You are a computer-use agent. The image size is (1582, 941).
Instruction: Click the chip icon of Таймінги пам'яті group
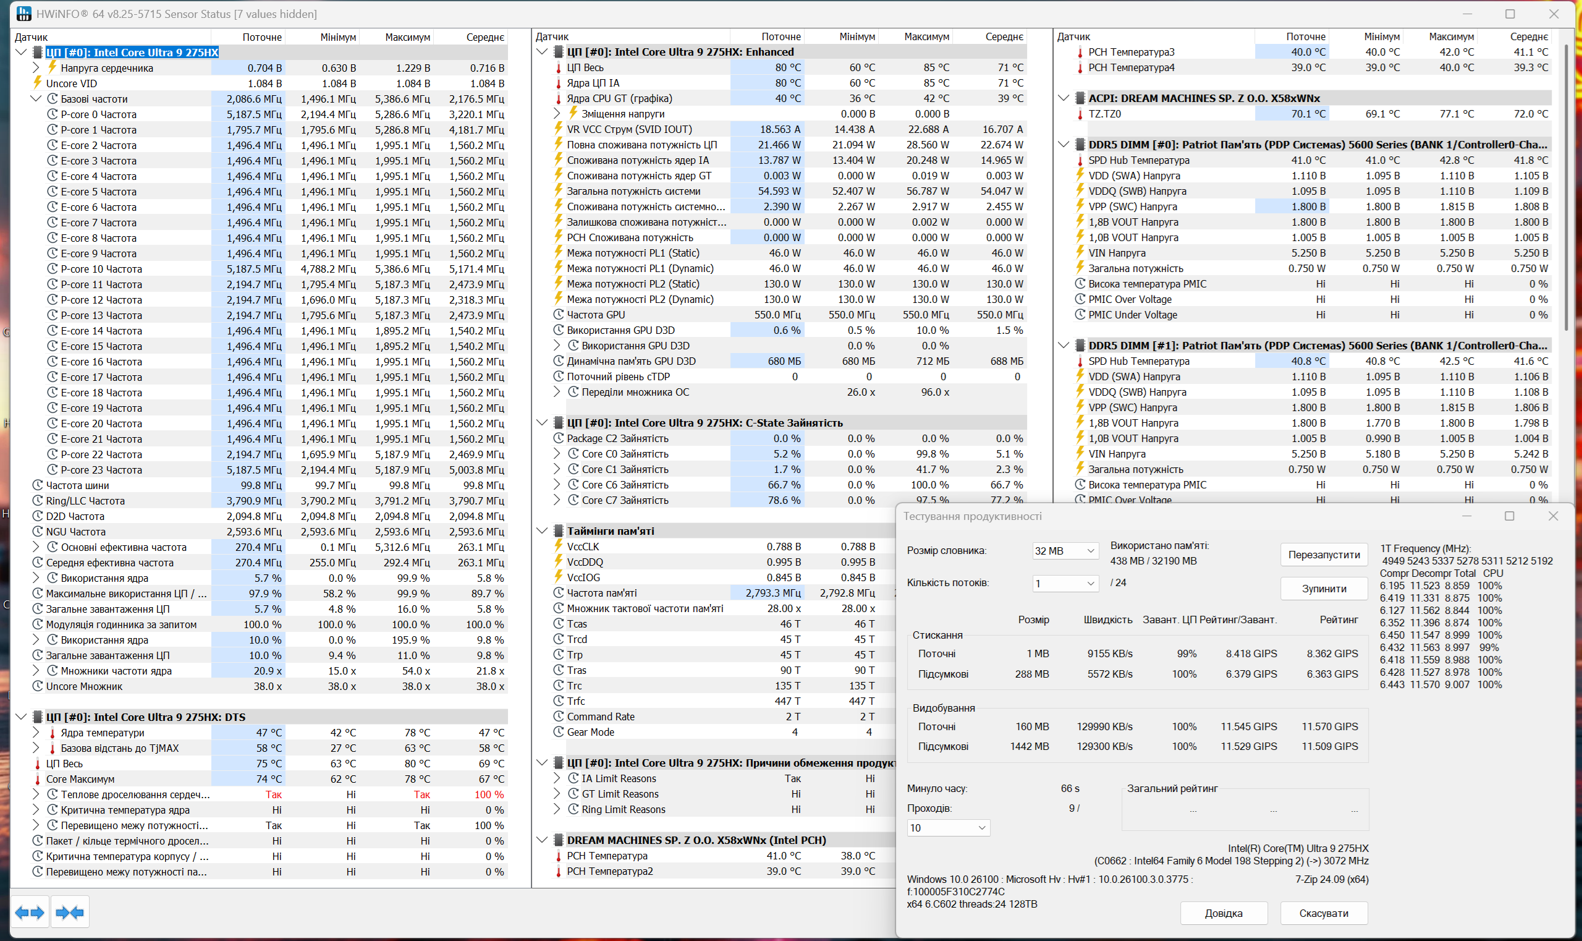click(x=559, y=530)
